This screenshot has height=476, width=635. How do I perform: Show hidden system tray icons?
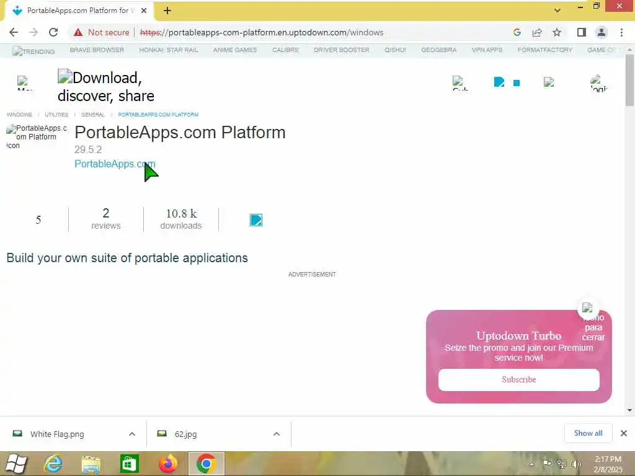pos(531,464)
